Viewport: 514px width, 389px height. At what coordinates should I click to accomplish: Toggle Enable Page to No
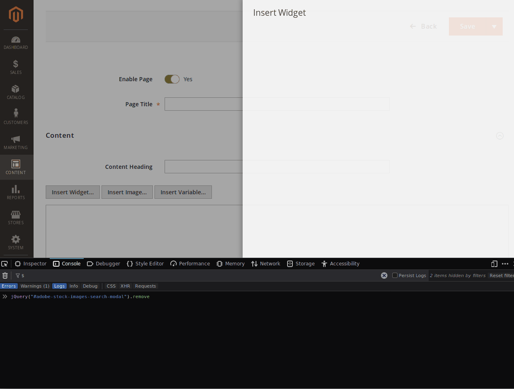172,79
